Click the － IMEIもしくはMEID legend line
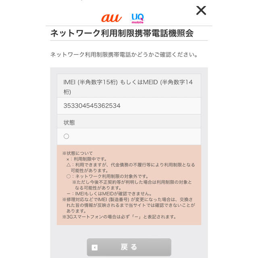 (x=109, y=193)
